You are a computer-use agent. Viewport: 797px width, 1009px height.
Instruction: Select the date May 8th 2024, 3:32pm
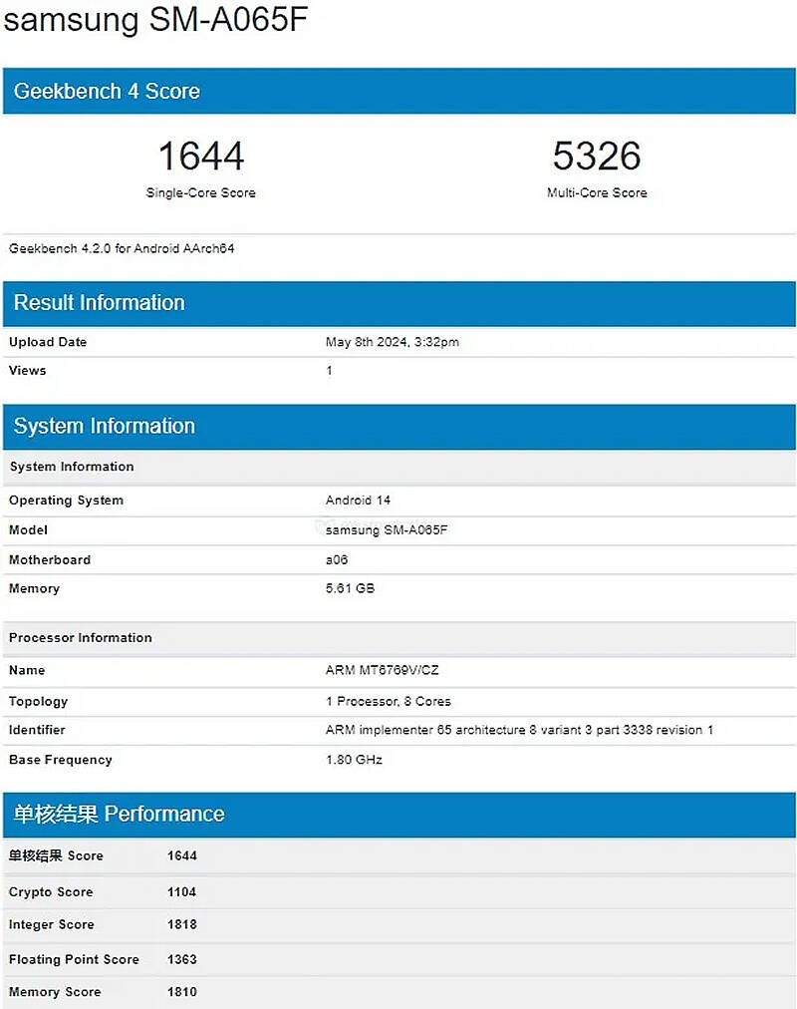click(393, 342)
